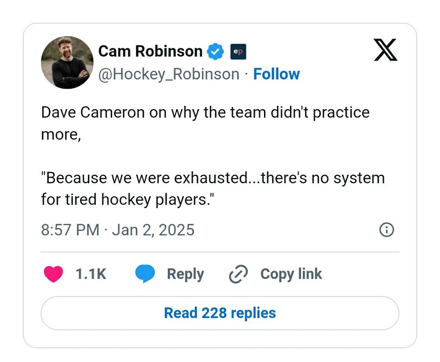Click the quoted 'Because we were exhausted' text
The image size is (440, 362).
click(213, 178)
